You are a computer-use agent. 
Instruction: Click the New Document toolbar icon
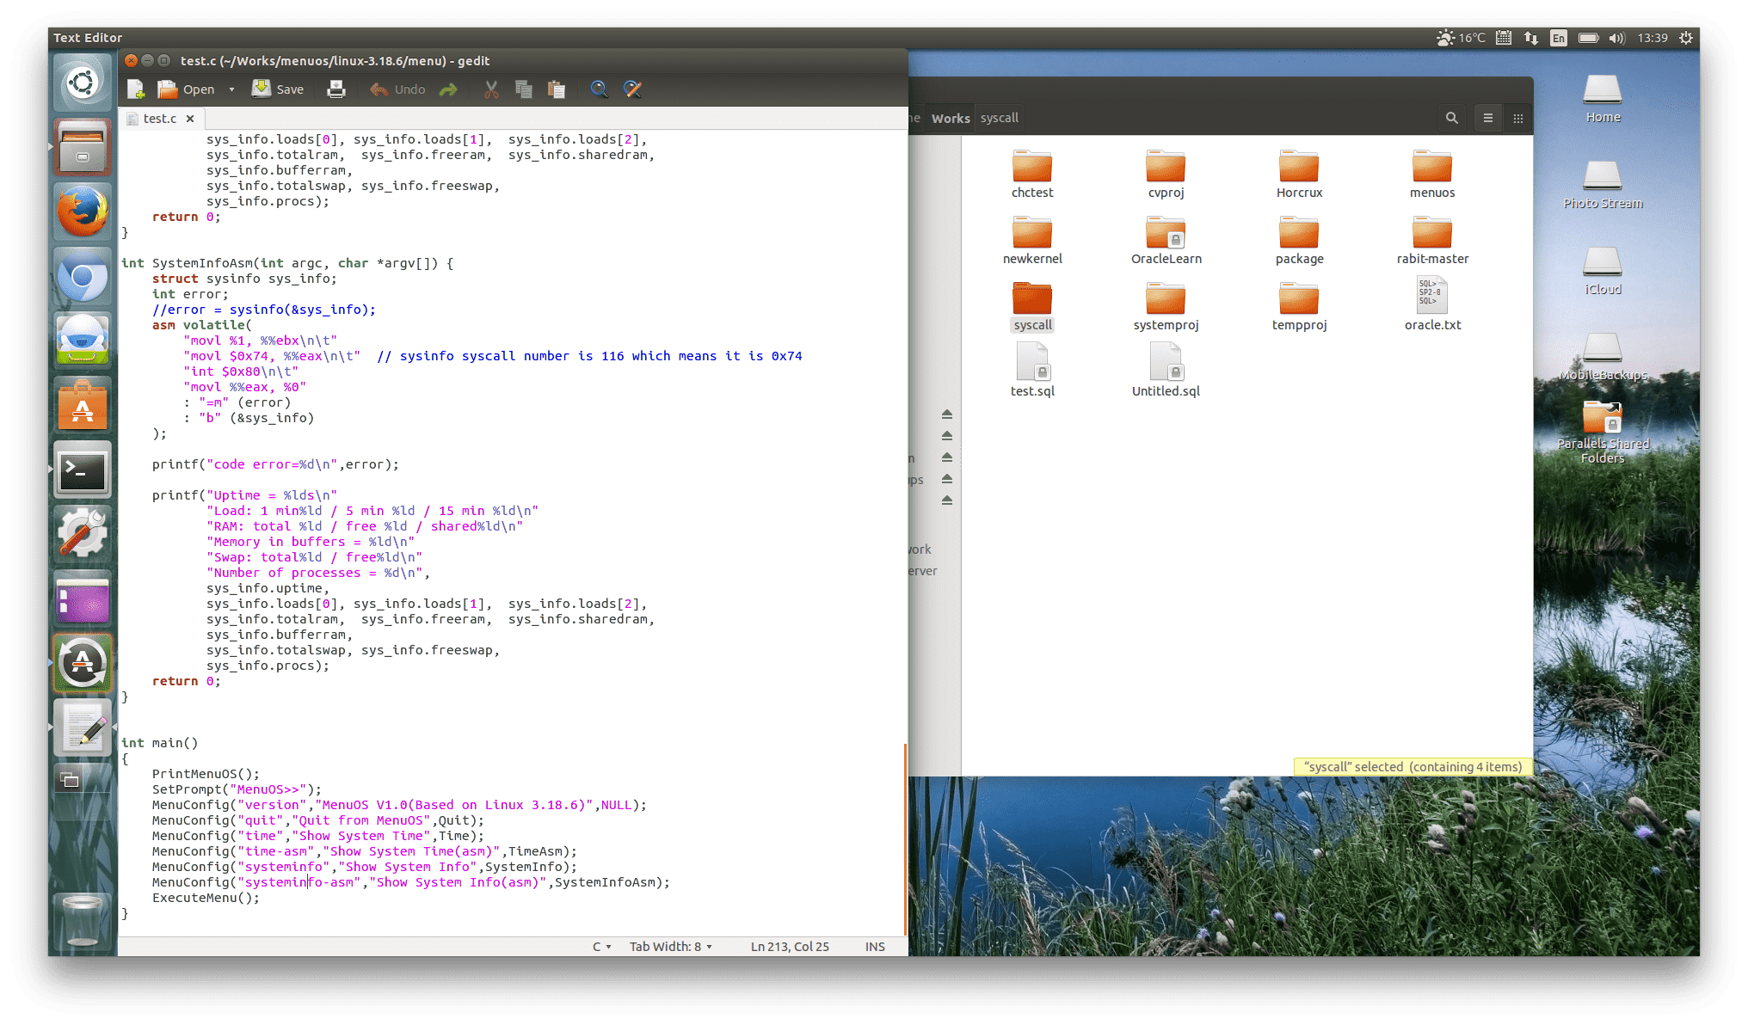136,89
